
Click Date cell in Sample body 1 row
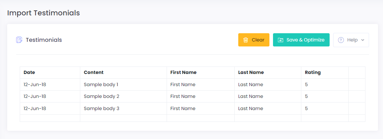click(x=50, y=84)
